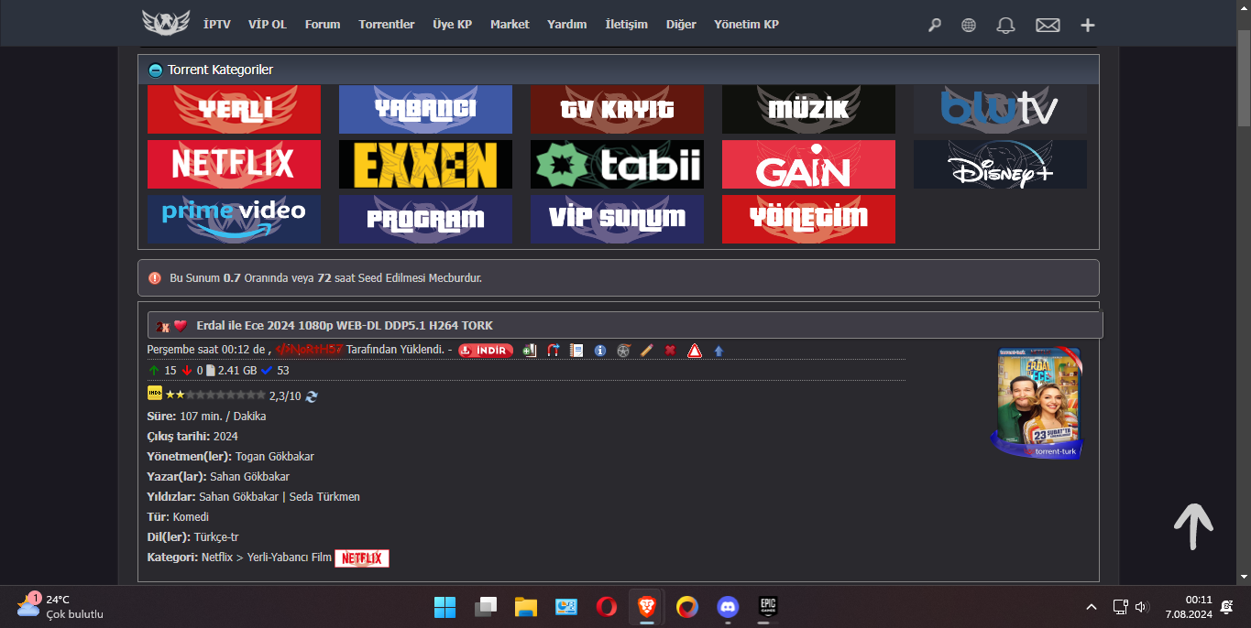Open the İletişim menu

click(627, 25)
